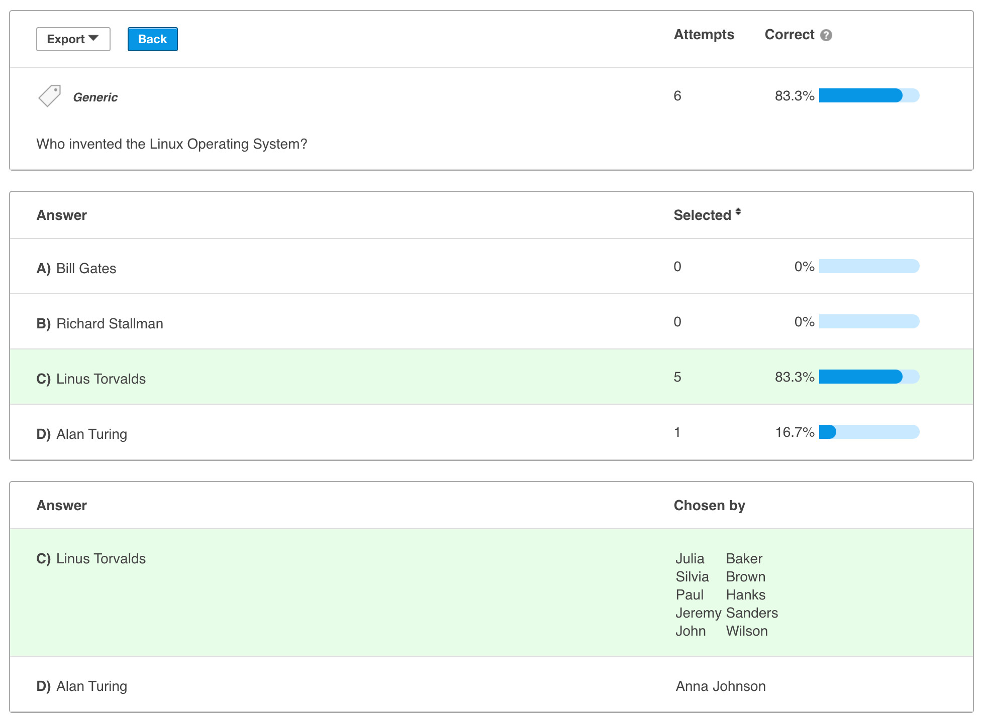
Task: Click student name Anna Johnson
Action: pos(720,686)
